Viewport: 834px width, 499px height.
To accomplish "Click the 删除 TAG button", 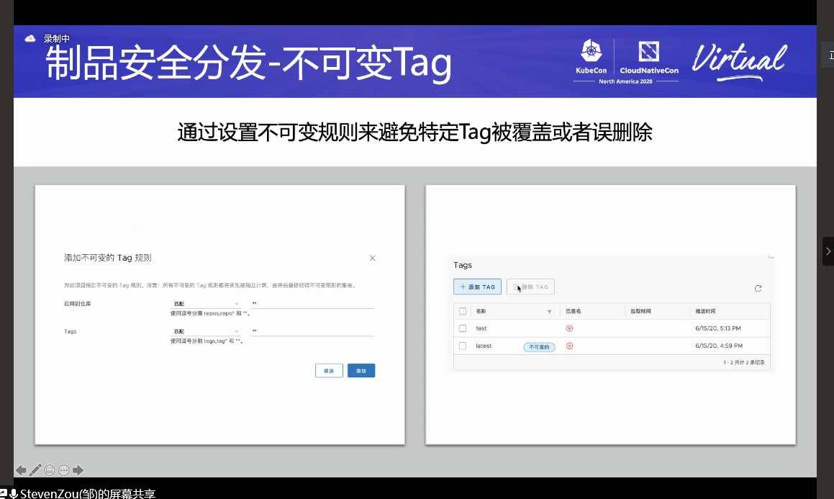I will [530, 287].
